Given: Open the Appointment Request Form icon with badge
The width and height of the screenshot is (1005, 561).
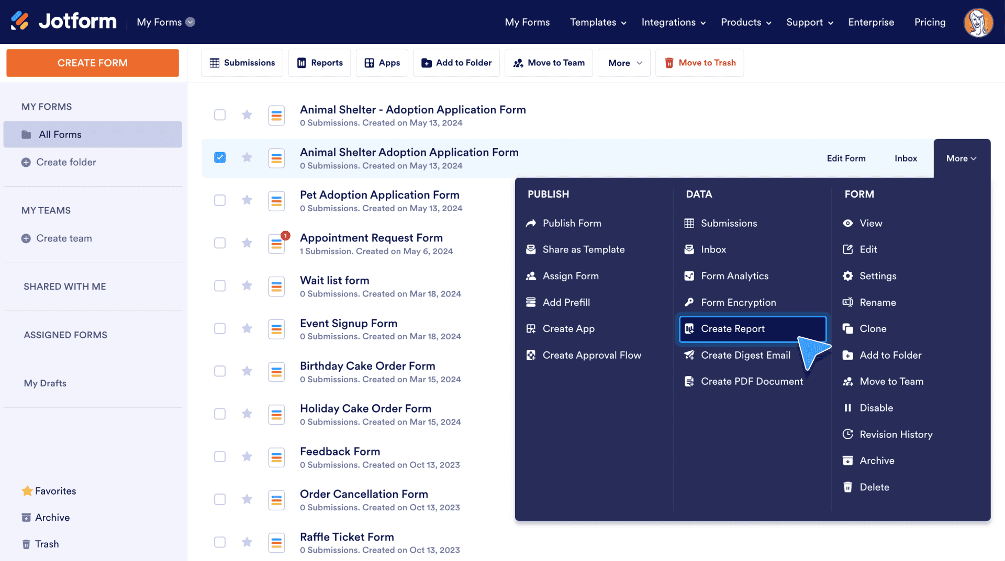Looking at the screenshot, I should point(277,243).
